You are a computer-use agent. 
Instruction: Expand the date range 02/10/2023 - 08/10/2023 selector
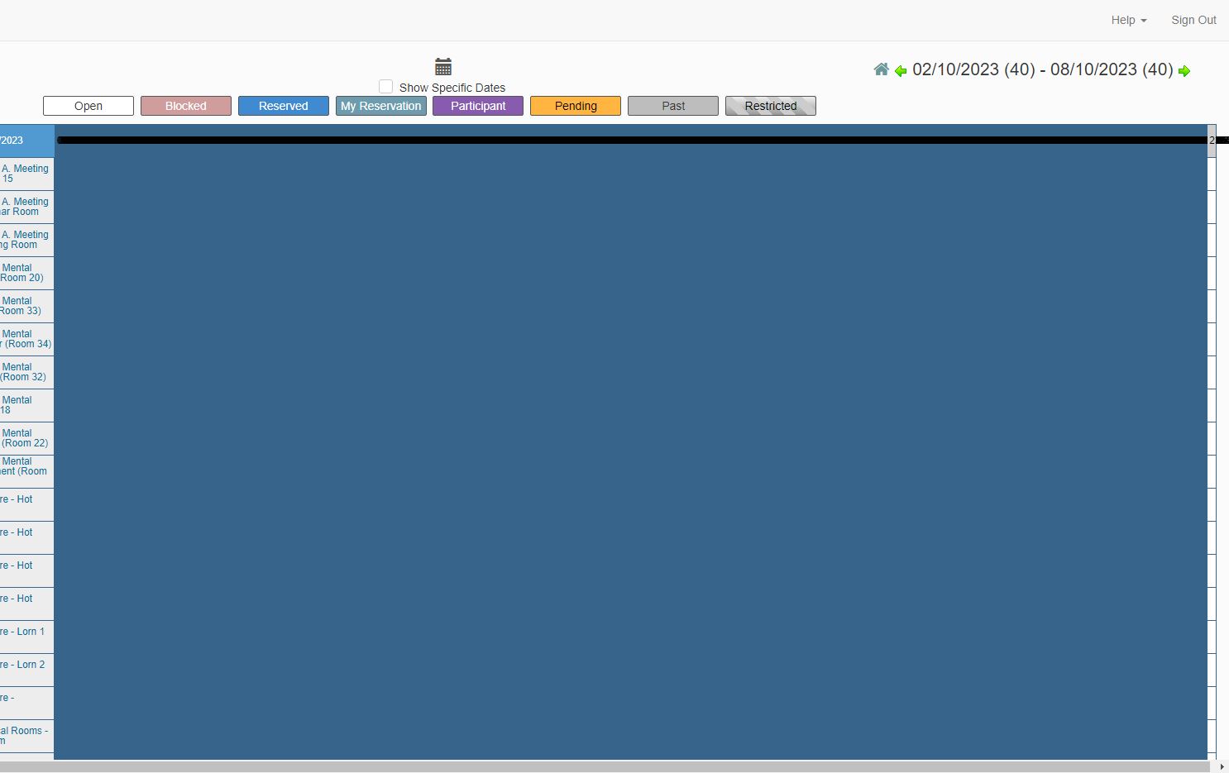(1042, 69)
